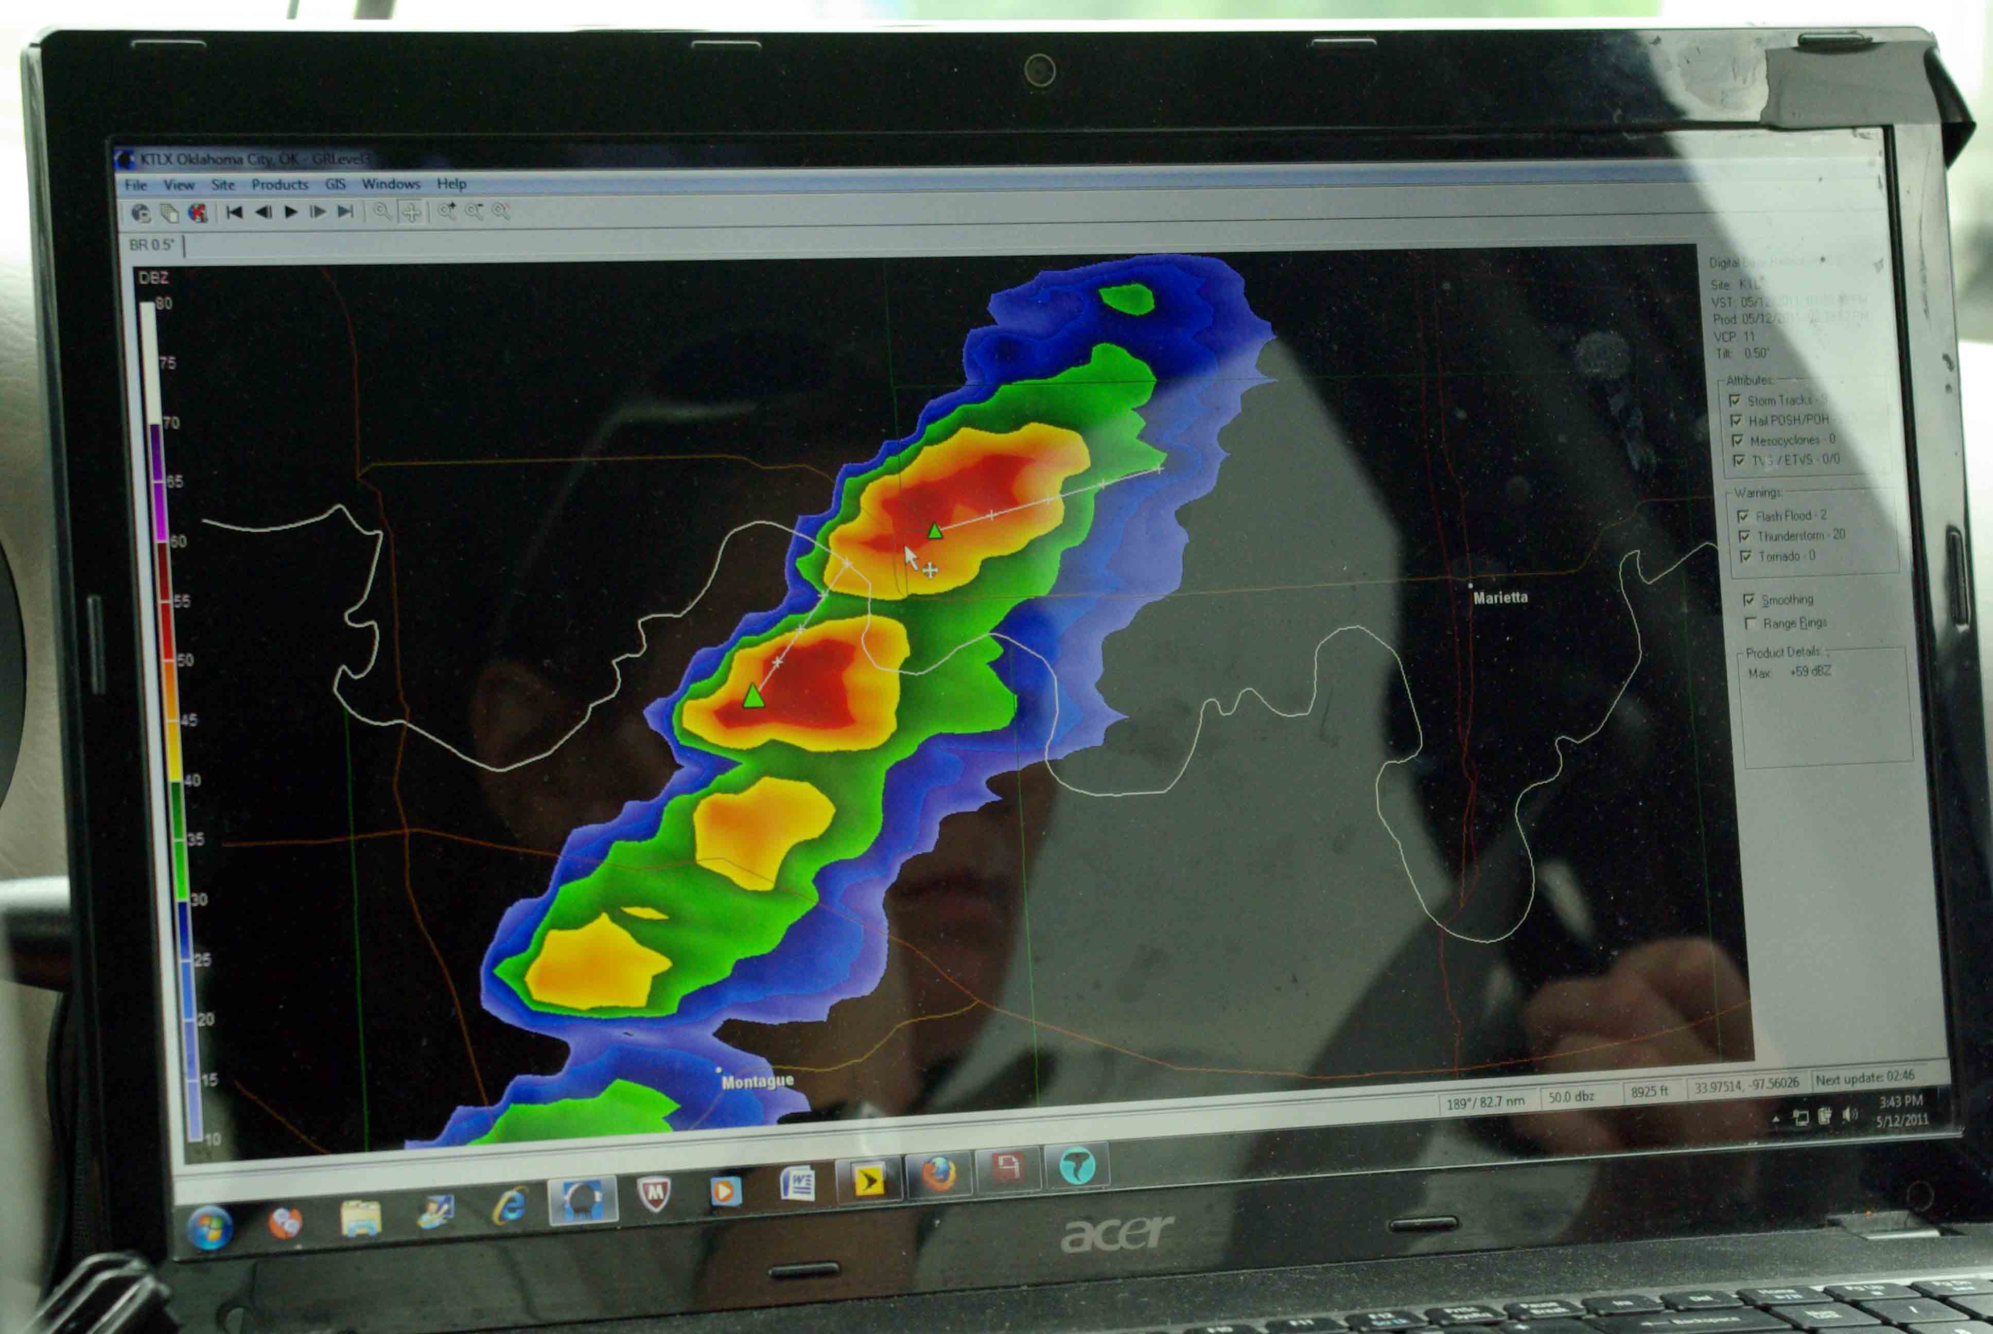The height and width of the screenshot is (1334, 1993).
Task: Select the pan crosshair tool
Action: pos(411,213)
